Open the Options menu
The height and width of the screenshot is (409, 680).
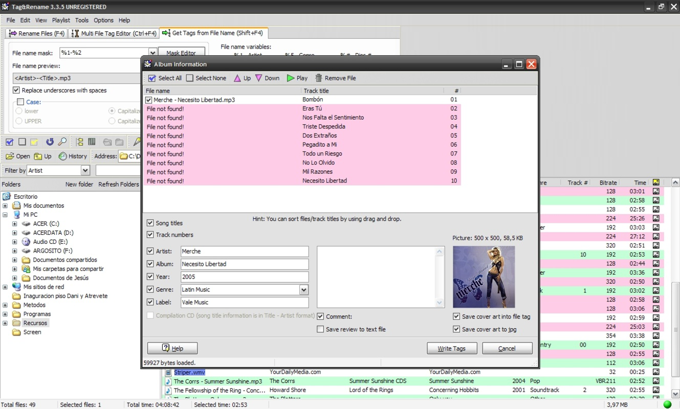point(103,20)
